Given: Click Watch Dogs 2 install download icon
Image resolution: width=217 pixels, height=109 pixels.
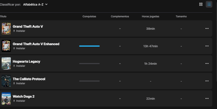Looking at the screenshot, I should 14,101.
